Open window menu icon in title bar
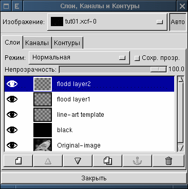 (x=6, y=6)
